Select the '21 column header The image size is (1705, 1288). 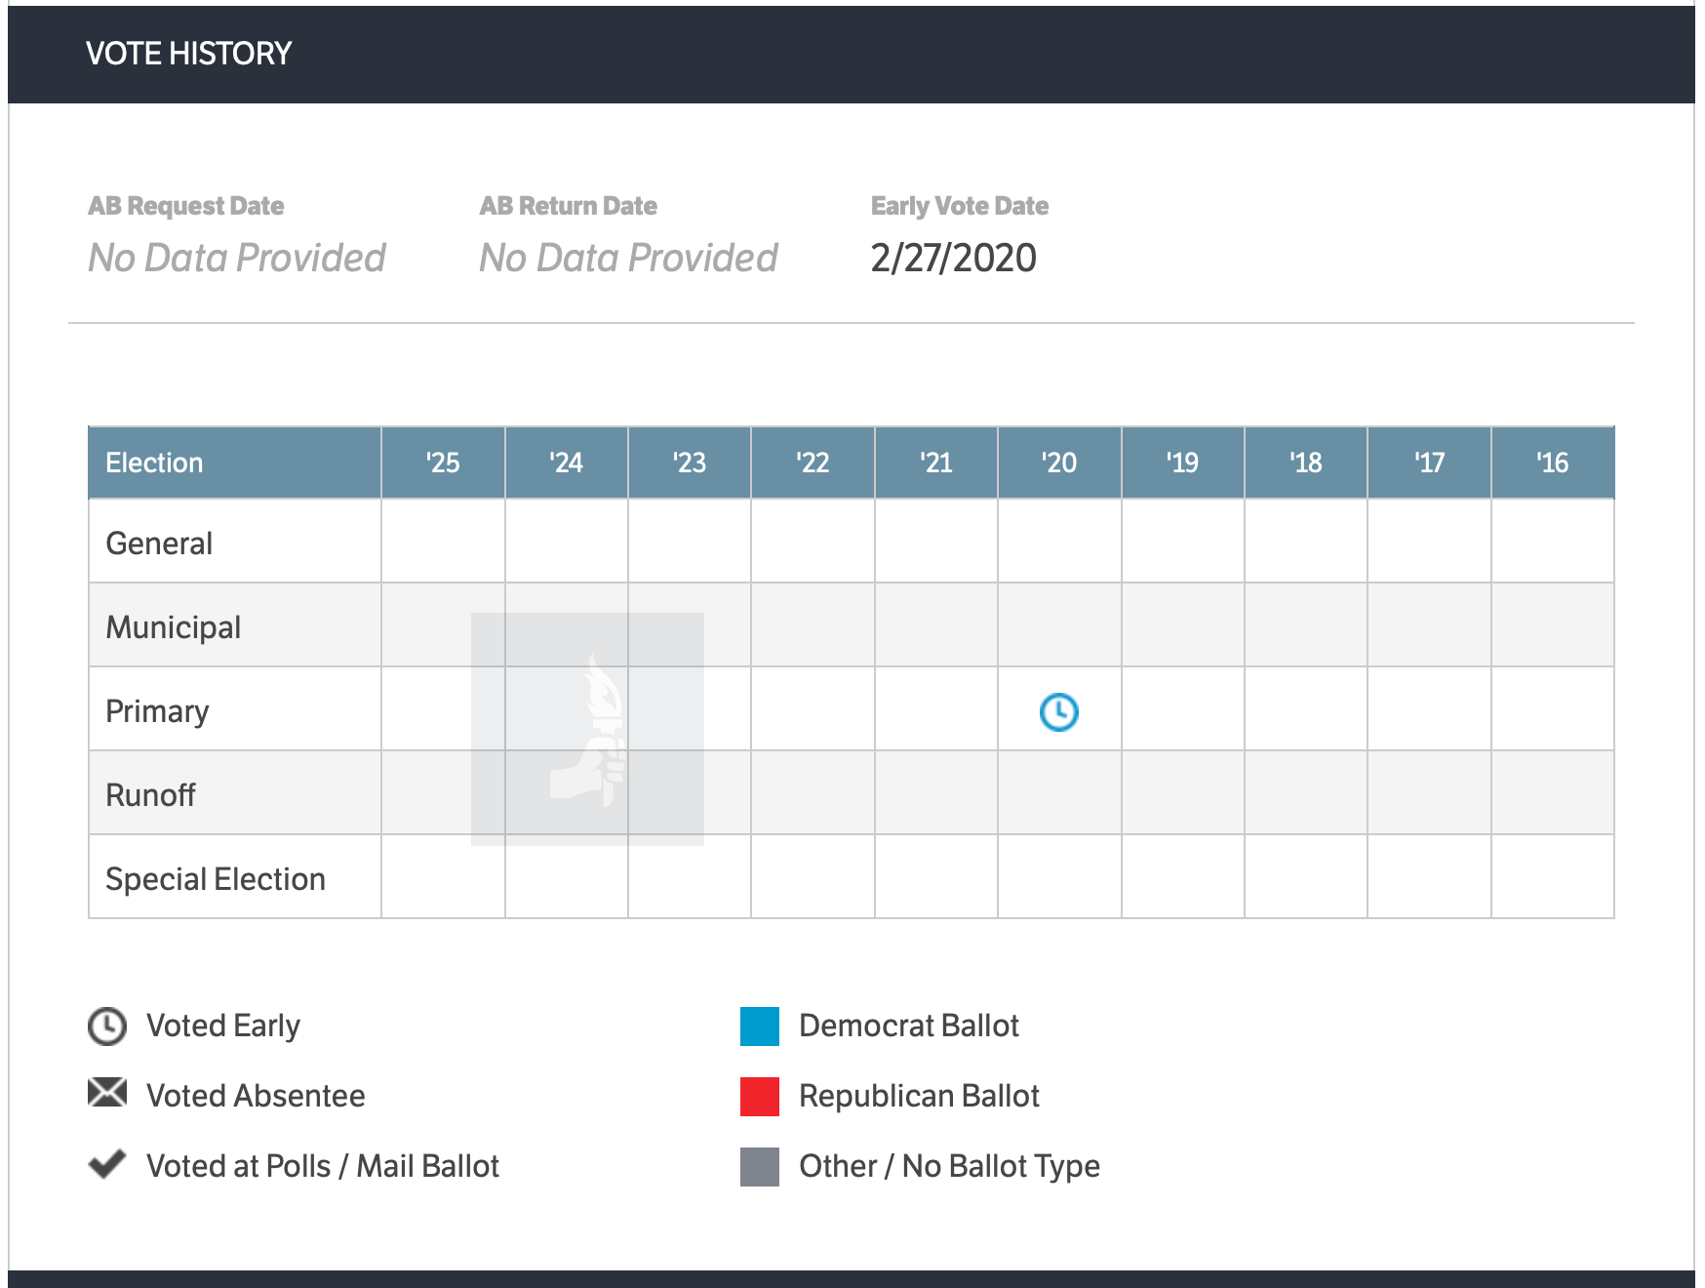pyautogui.click(x=936, y=463)
